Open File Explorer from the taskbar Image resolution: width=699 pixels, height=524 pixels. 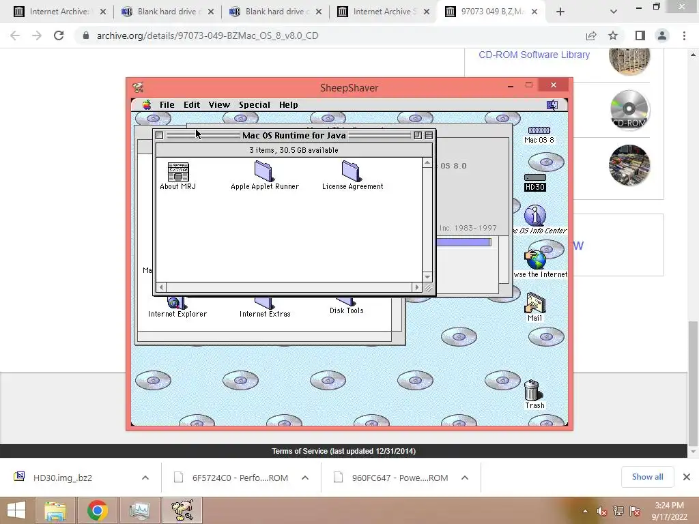pos(55,510)
